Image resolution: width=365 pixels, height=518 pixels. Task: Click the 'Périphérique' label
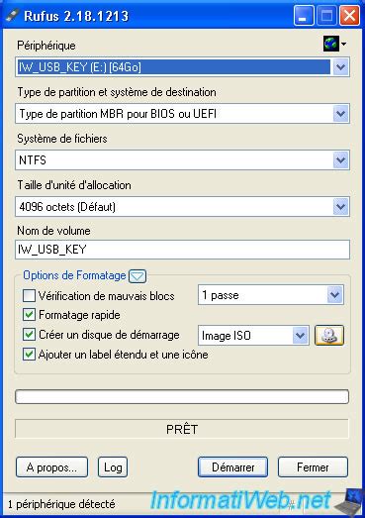(x=46, y=46)
